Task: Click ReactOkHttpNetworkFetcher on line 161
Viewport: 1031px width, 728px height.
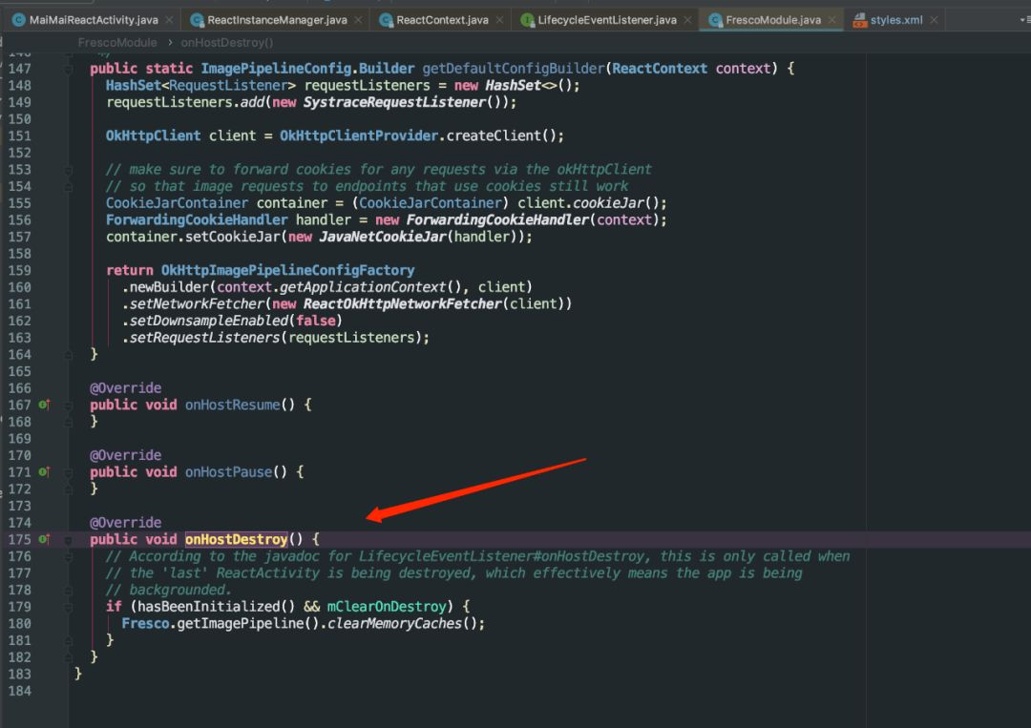Action: pos(403,304)
